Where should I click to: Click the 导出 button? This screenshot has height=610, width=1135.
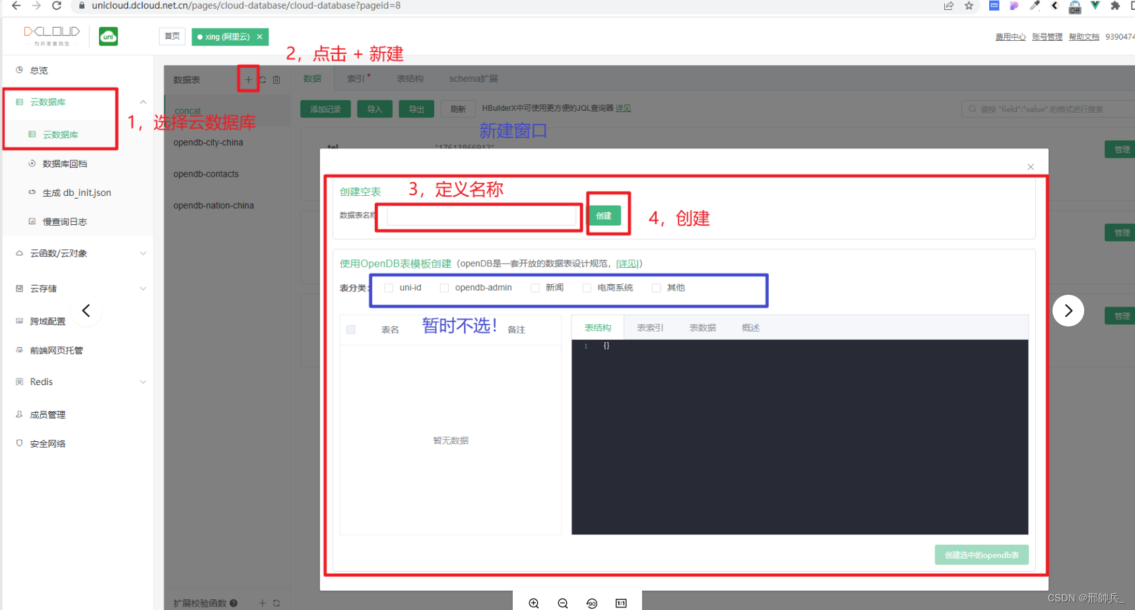click(416, 109)
